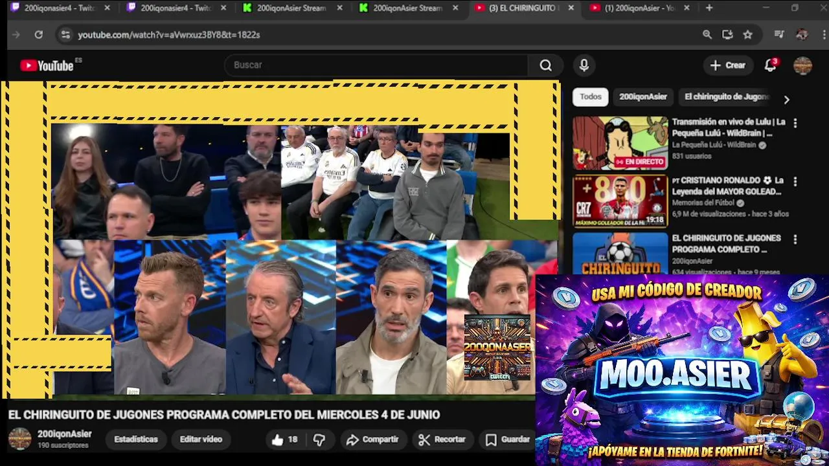
Task: Open options for El Chiringuito suggested video
Action: tap(795, 239)
